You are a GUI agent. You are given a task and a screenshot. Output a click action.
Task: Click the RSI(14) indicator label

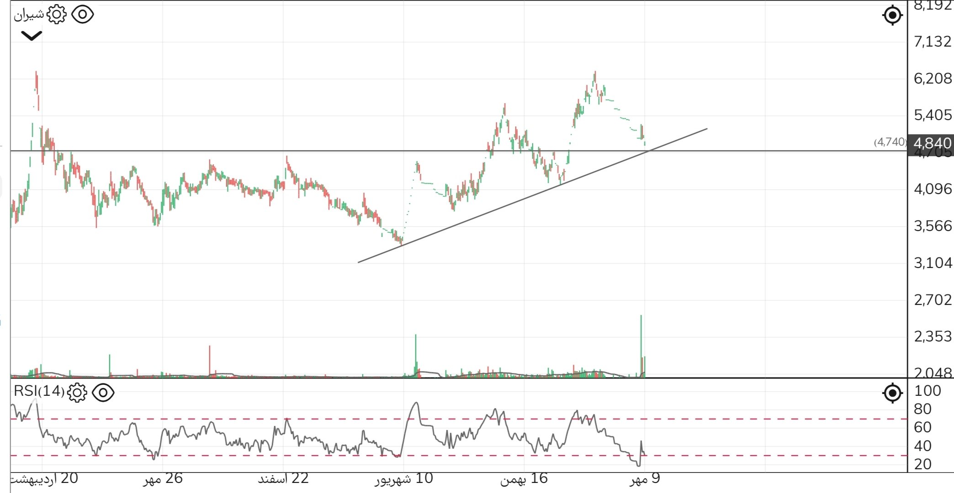[x=39, y=391]
